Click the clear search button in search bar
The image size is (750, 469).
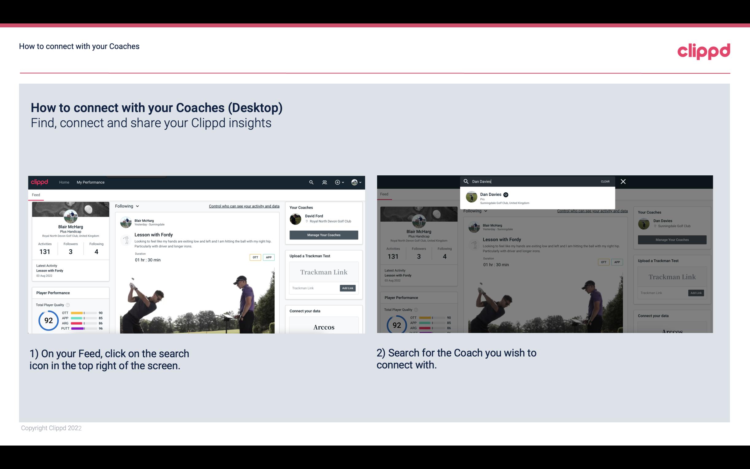click(605, 181)
